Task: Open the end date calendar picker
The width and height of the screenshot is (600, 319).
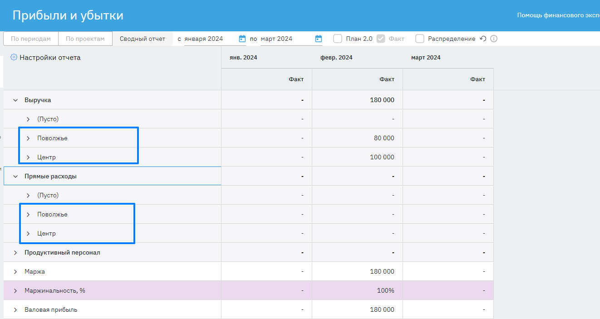Action: pos(319,39)
